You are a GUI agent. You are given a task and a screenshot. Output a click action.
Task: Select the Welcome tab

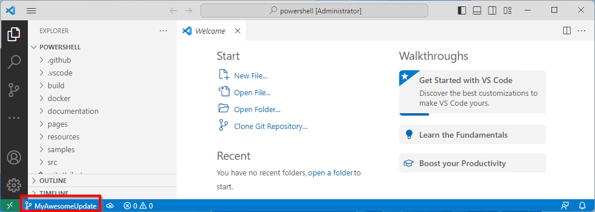pyautogui.click(x=210, y=31)
